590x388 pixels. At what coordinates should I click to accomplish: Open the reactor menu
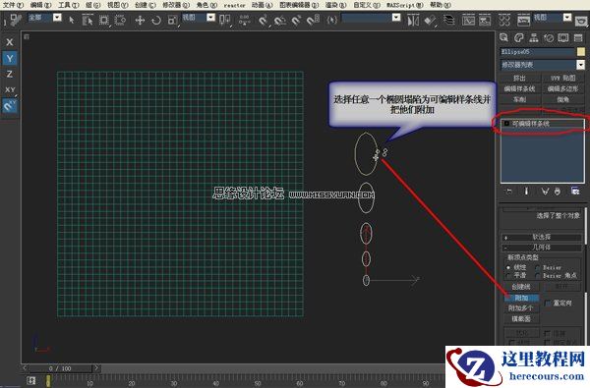pyautogui.click(x=234, y=5)
